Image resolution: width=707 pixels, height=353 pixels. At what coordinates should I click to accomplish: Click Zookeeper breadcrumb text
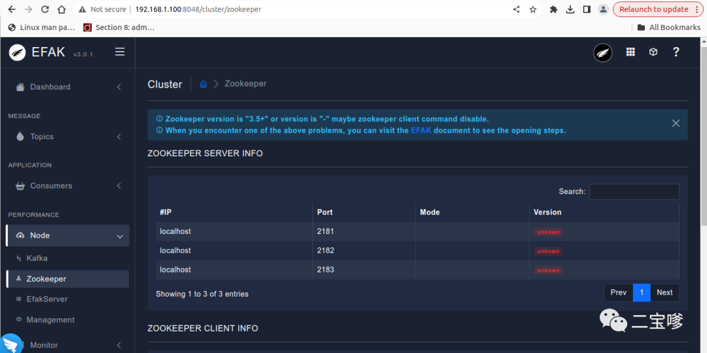point(245,84)
